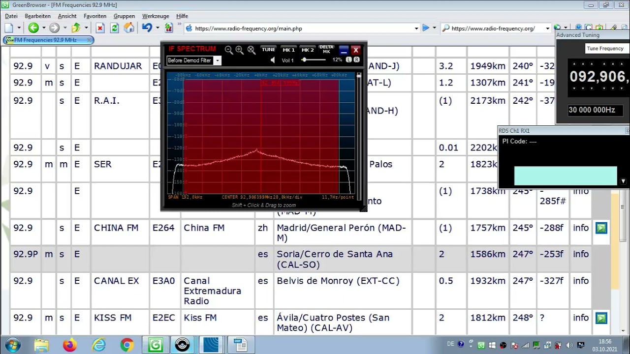The image size is (630, 354).
Task: Open info link for Soria/Cerro de Santa Ana
Action: pos(581,254)
